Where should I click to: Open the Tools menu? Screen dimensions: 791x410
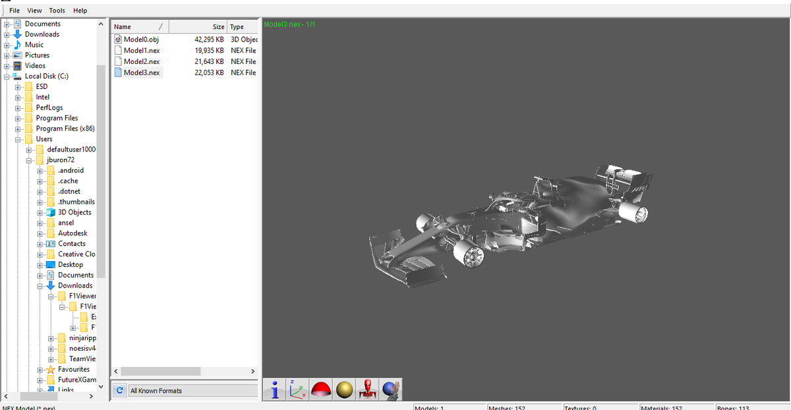pyautogui.click(x=57, y=10)
